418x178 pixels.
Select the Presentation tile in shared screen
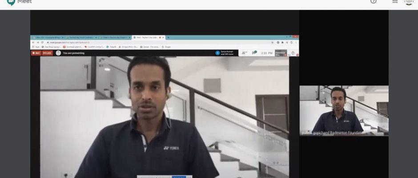281,53
